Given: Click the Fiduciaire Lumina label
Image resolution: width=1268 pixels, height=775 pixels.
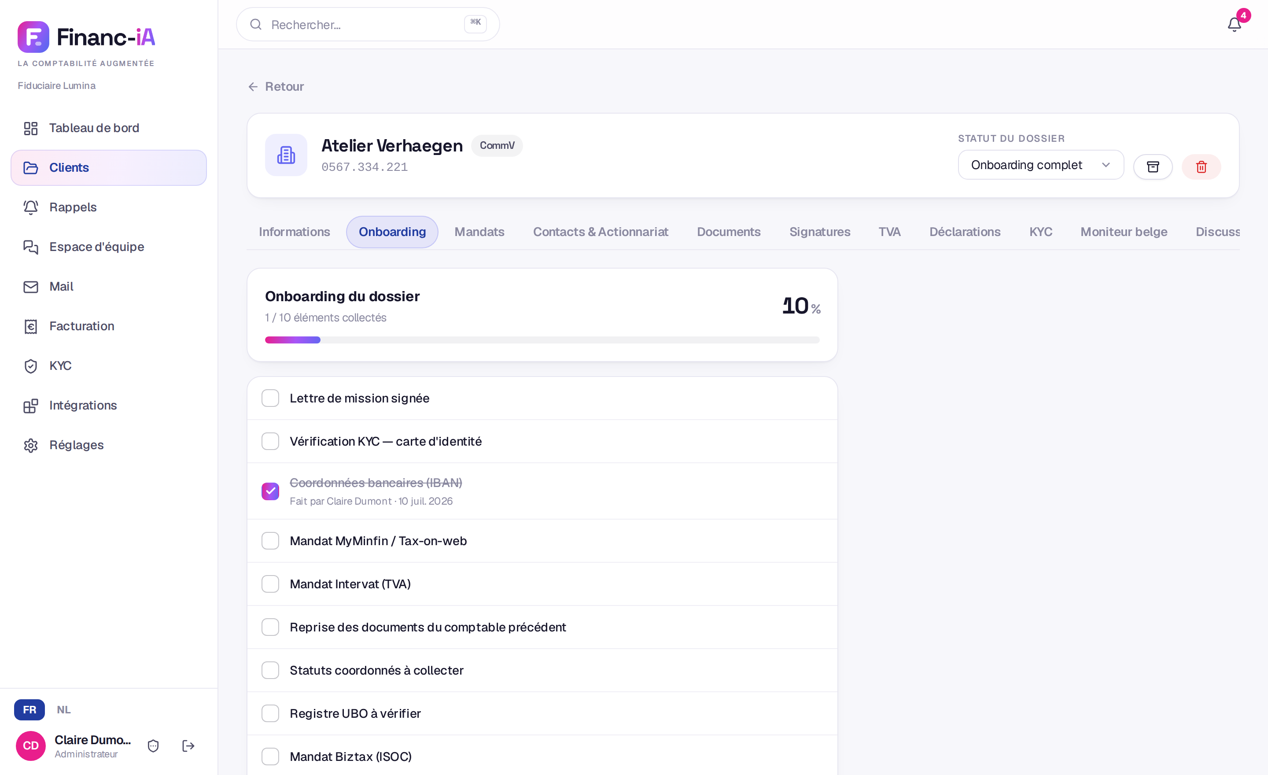Looking at the screenshot, I should pos(57,85).
